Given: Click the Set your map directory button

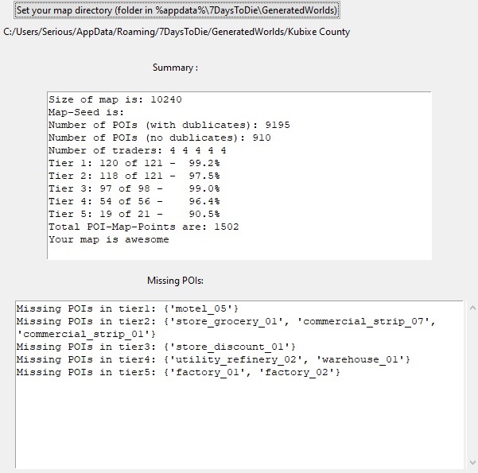Looking at the screenshot, I should click(x=177, y=10).
